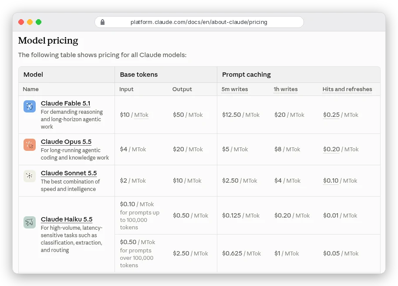This screenshot has width=398, height=286.
Task: Click the Sonnet 5.5 cache hits $0.10 / MTok
Action: pyautogui.click(x=340, y=181)
